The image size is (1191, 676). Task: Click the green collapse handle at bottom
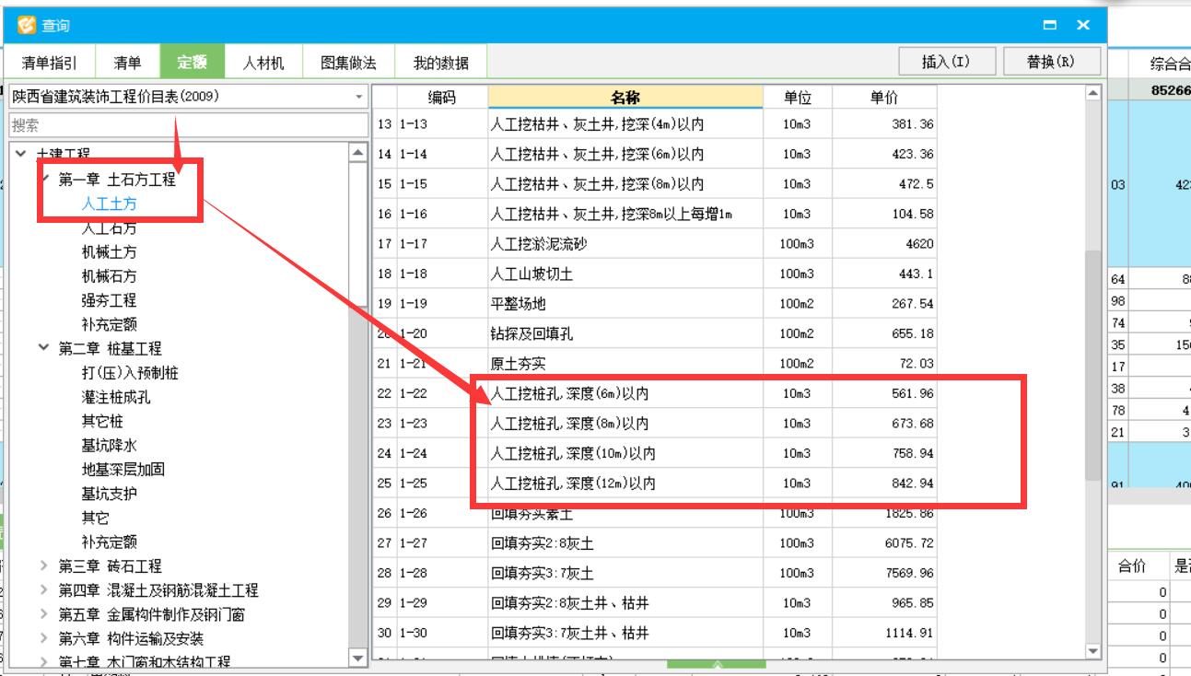[x=717, y=663]
